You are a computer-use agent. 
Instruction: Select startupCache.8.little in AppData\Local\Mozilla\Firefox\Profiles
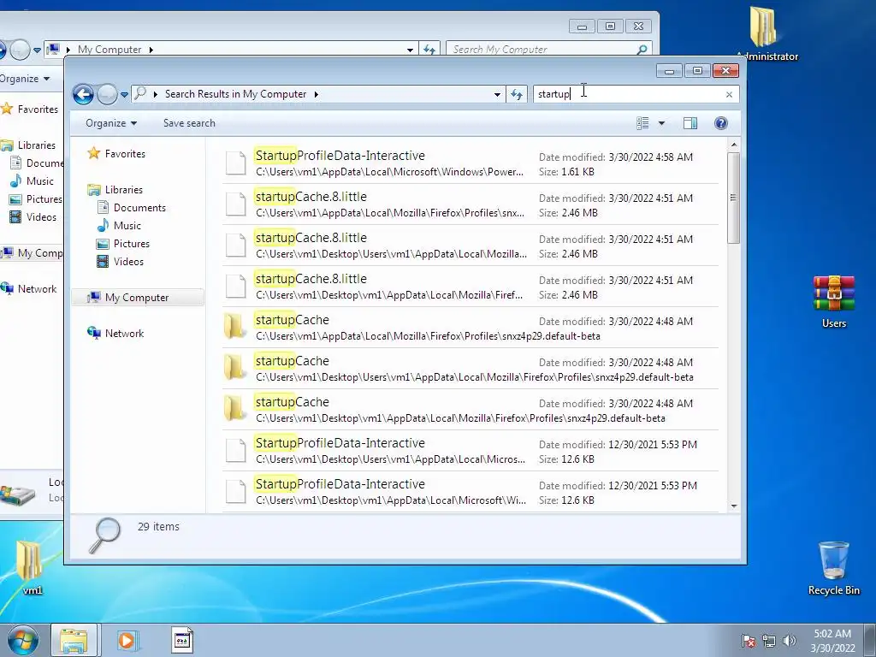pos(471,204)
